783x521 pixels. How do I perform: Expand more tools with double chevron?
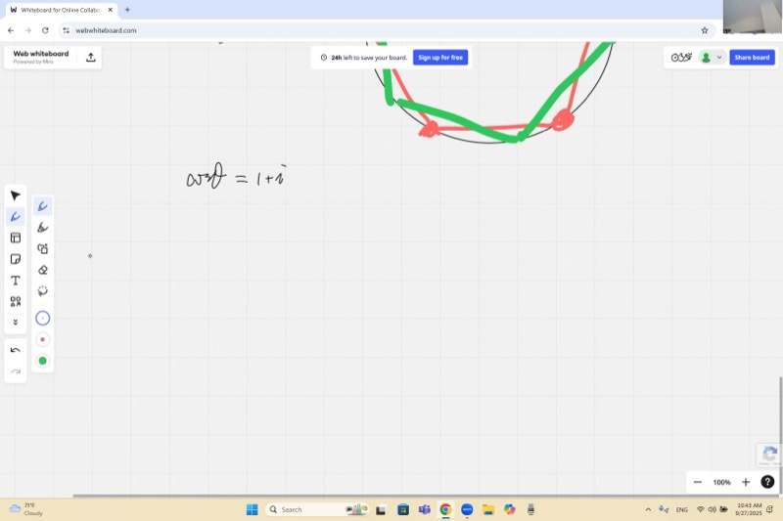[x=15, y=323]
